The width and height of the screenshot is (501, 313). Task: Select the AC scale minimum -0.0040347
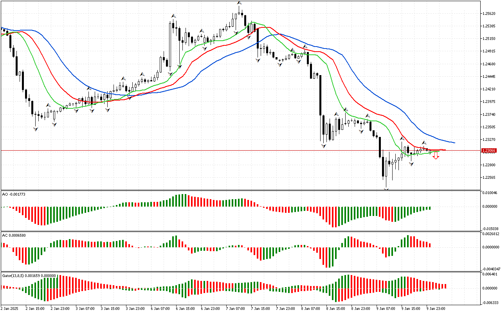tap(490, 269)
